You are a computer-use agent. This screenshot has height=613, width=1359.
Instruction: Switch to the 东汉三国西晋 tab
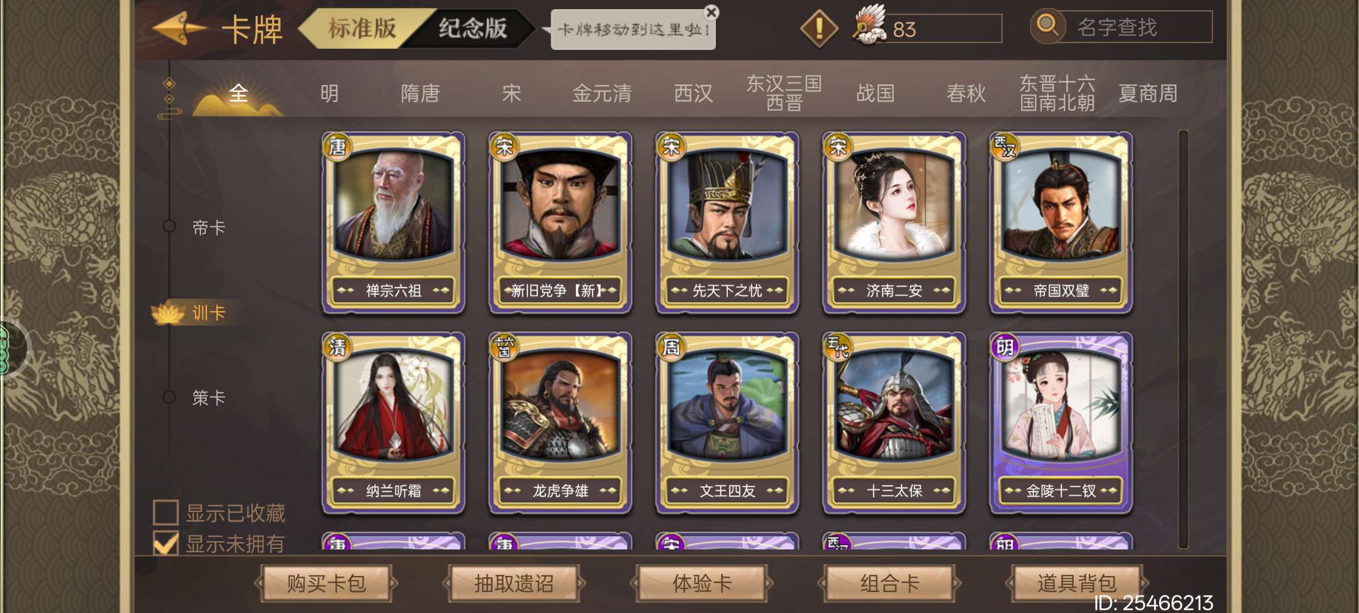(784, 93)
